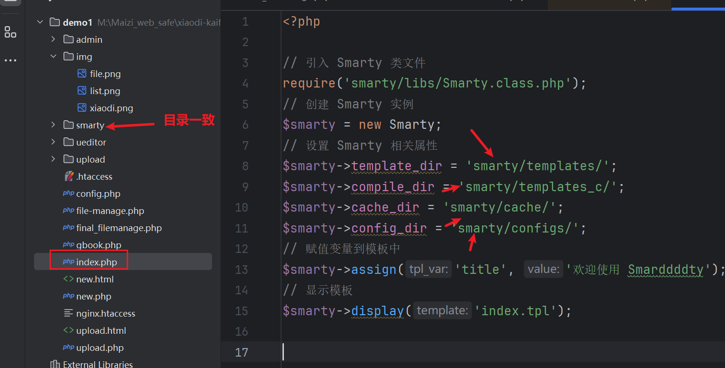
Task: Click image icon of list.png
Action: [82, 91]
